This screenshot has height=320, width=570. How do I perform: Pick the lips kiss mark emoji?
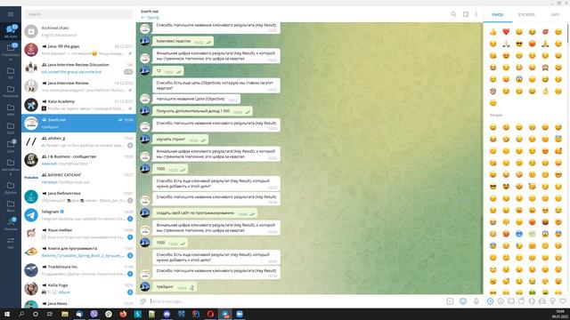(545, 32)
